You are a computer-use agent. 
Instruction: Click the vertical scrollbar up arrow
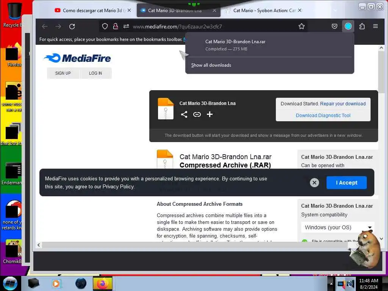[381, 48]
